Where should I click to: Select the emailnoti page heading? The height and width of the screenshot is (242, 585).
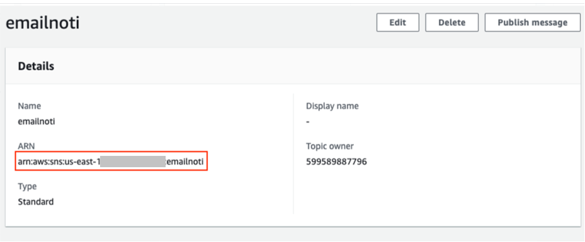(x=43, y=23)
